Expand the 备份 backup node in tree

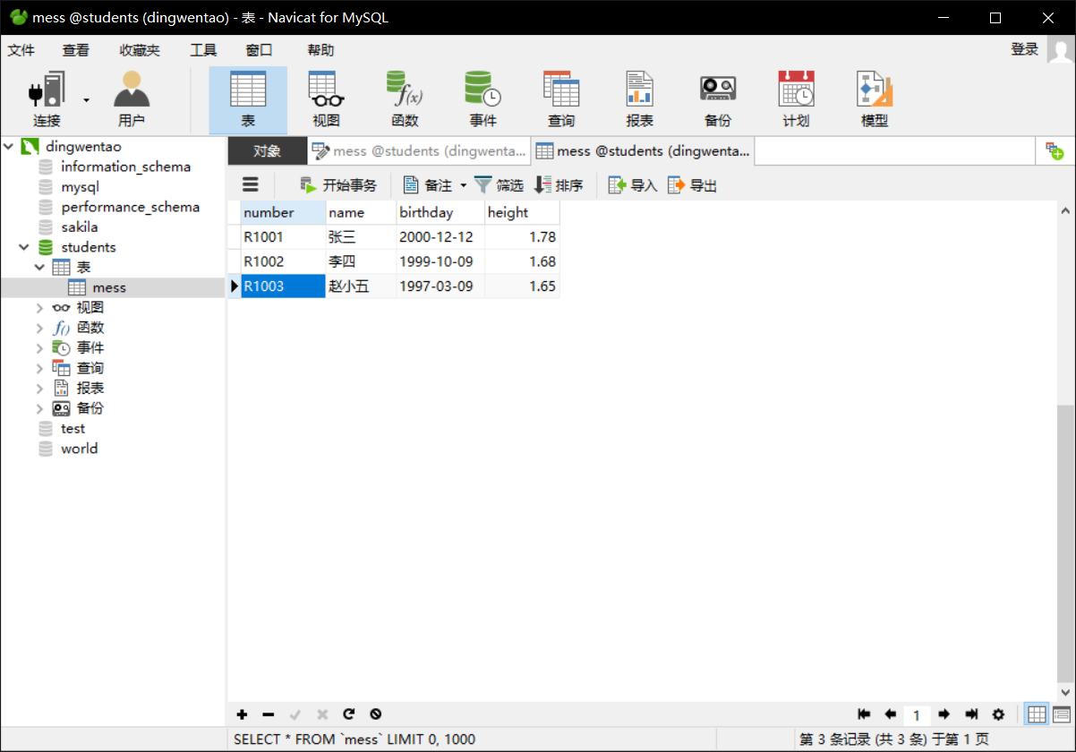pyautogui.click(x=39, y=408)
